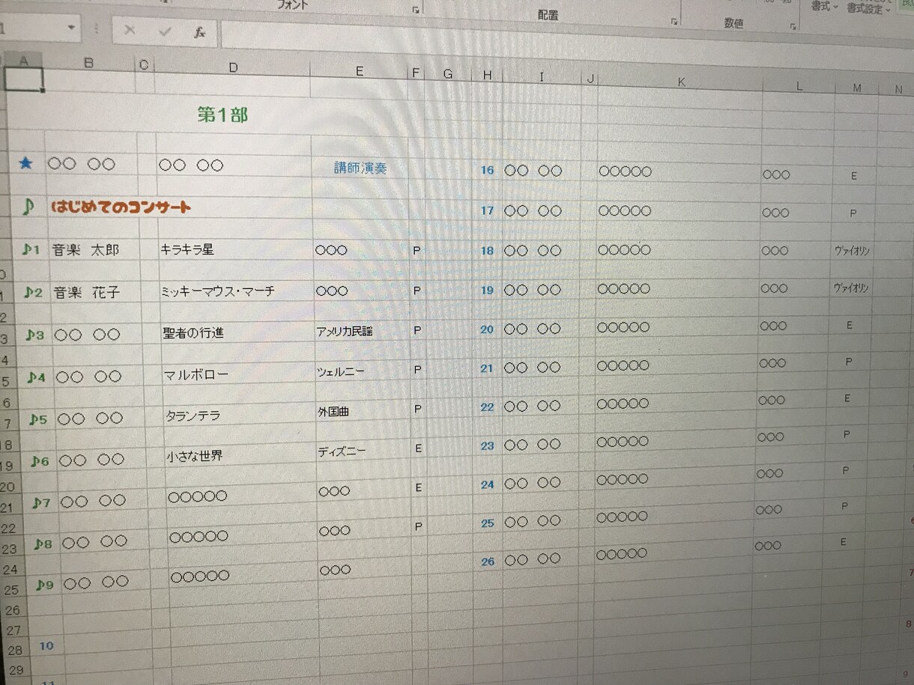
Task: Select column K header
Action: tap(681, 82)
